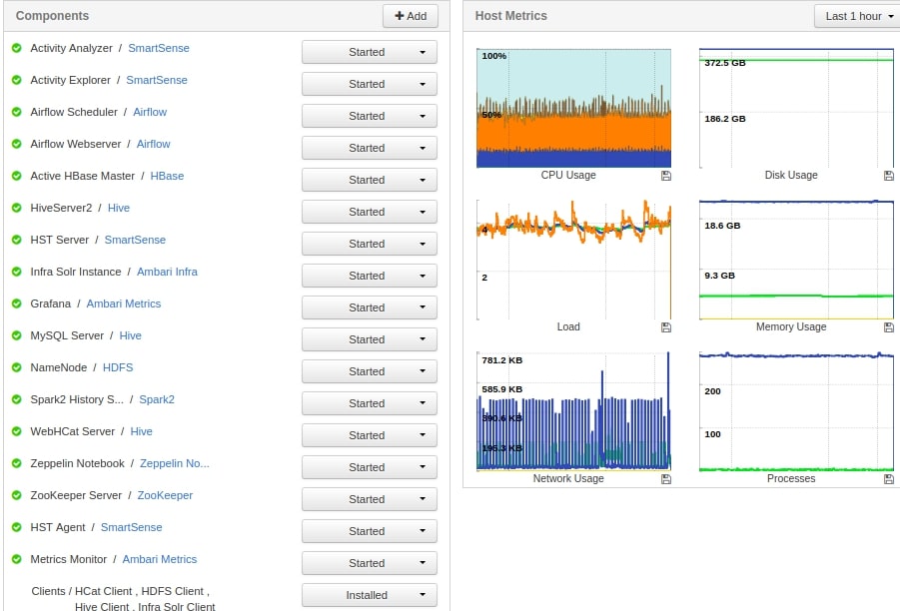Open the Started dropdown for HST Server

[369, 244]
